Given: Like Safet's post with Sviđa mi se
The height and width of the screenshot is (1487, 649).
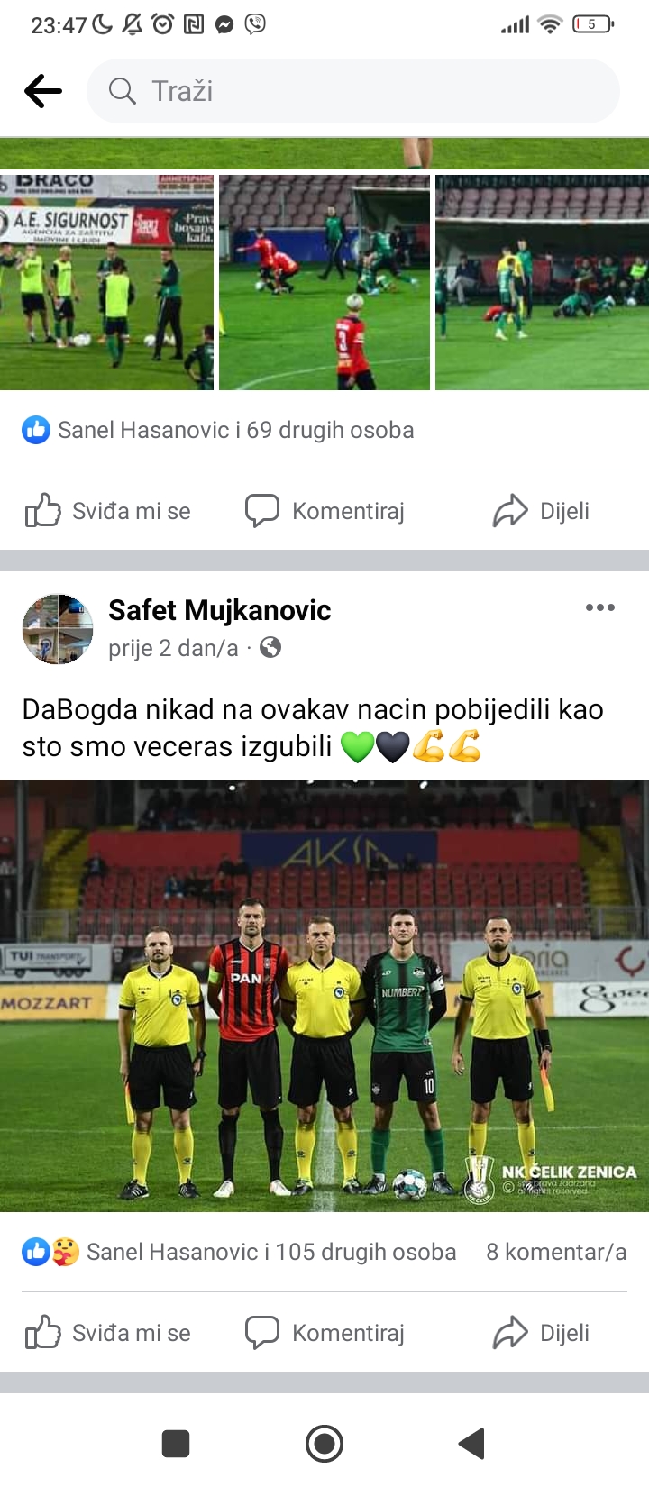Looking at the screenshot, I should pyautogui.click(x=108, y=1332).
